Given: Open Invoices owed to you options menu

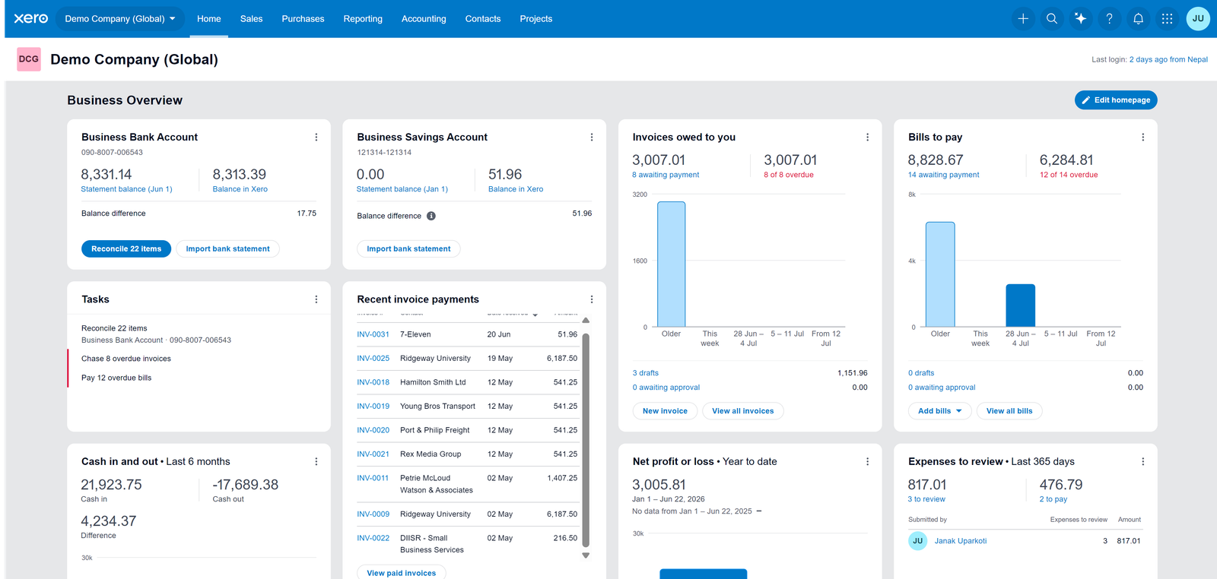Looking at the screenshot, I should pyautogui.click(x=867, y=138).
